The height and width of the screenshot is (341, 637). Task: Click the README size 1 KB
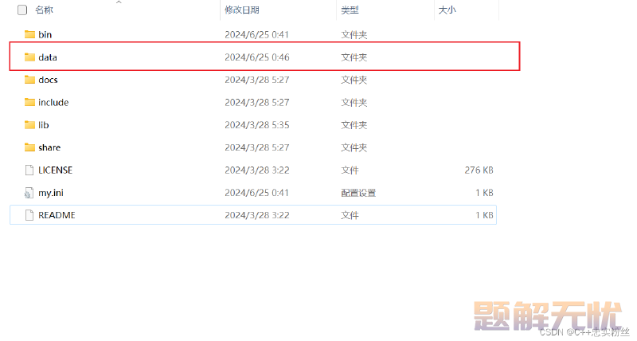(x=484, y=215)
